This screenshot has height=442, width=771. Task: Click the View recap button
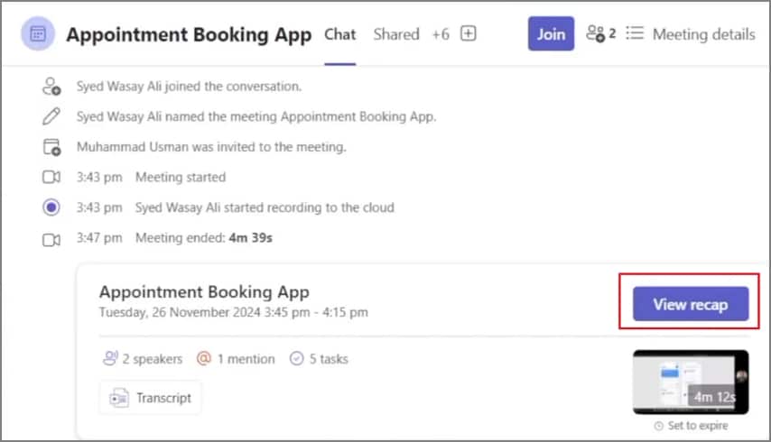click(x=691, y=304)
